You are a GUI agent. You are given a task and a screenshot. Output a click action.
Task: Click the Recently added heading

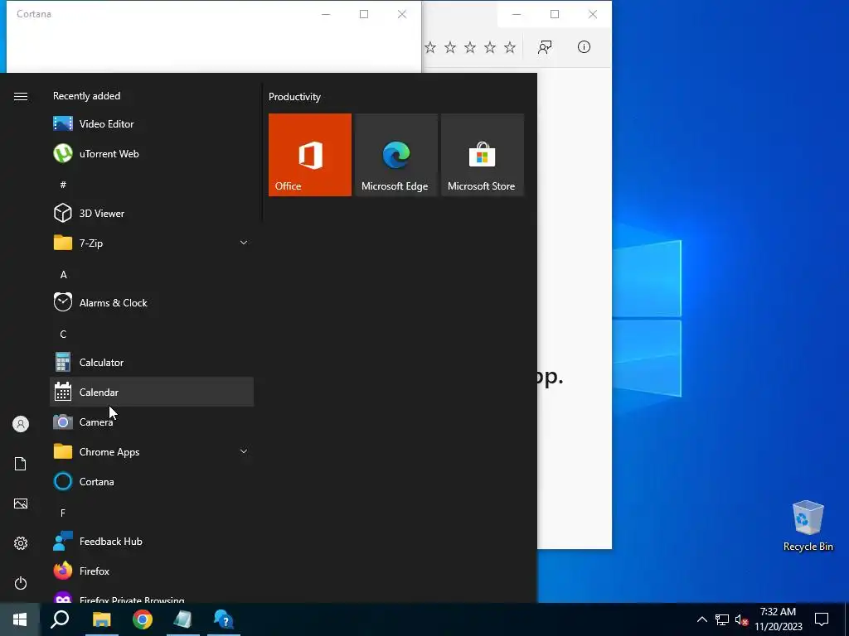coord(86,96)
